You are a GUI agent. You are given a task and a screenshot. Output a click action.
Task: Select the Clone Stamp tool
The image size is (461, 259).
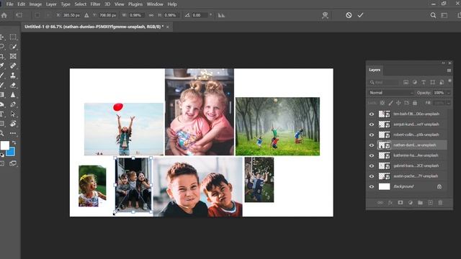tap(13, 76)
